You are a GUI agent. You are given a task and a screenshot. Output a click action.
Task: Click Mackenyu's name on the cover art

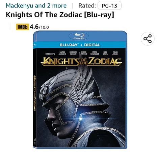[x=50, y=54]
